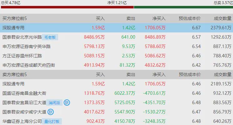233x125 pixels.
Task: Click sell value 641.00
Action: click(128, 37)
